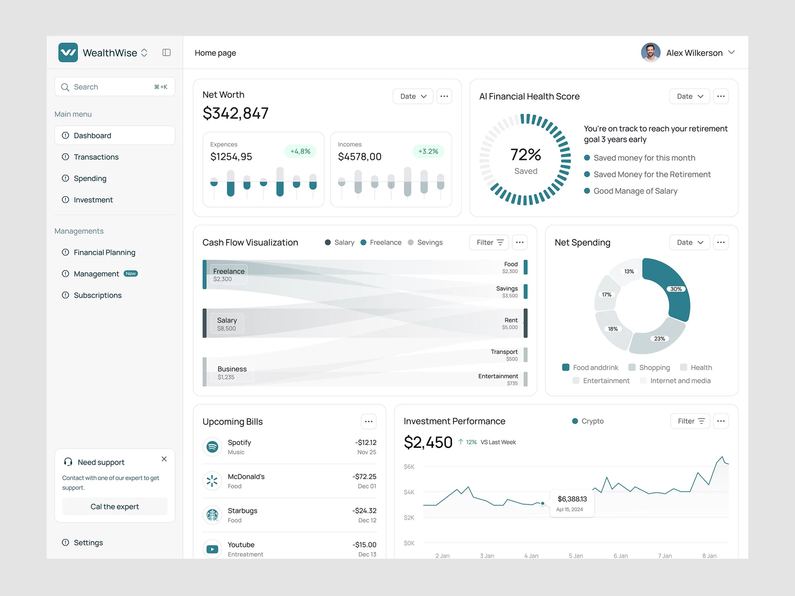Open Investment Performance more options menu

(721, 421)
